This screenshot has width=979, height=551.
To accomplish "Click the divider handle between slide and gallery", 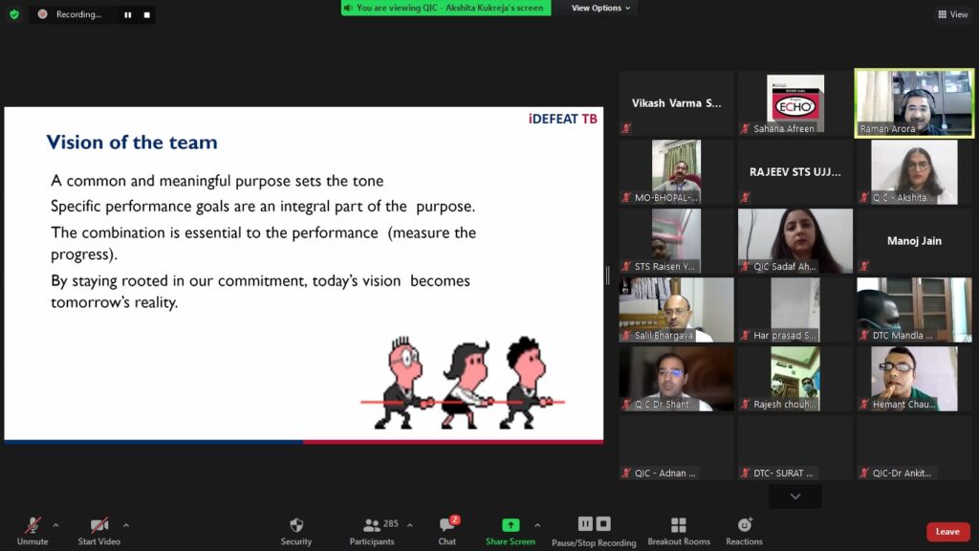I will pos(607,275).
